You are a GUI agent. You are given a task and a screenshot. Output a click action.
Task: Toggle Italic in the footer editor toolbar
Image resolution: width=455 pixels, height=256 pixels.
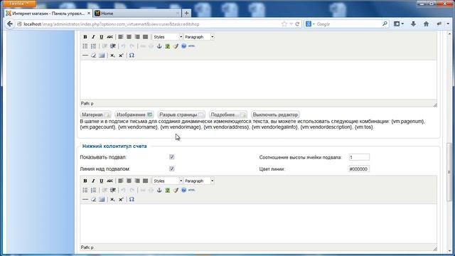pyautogui.click(x=93, y=181)
